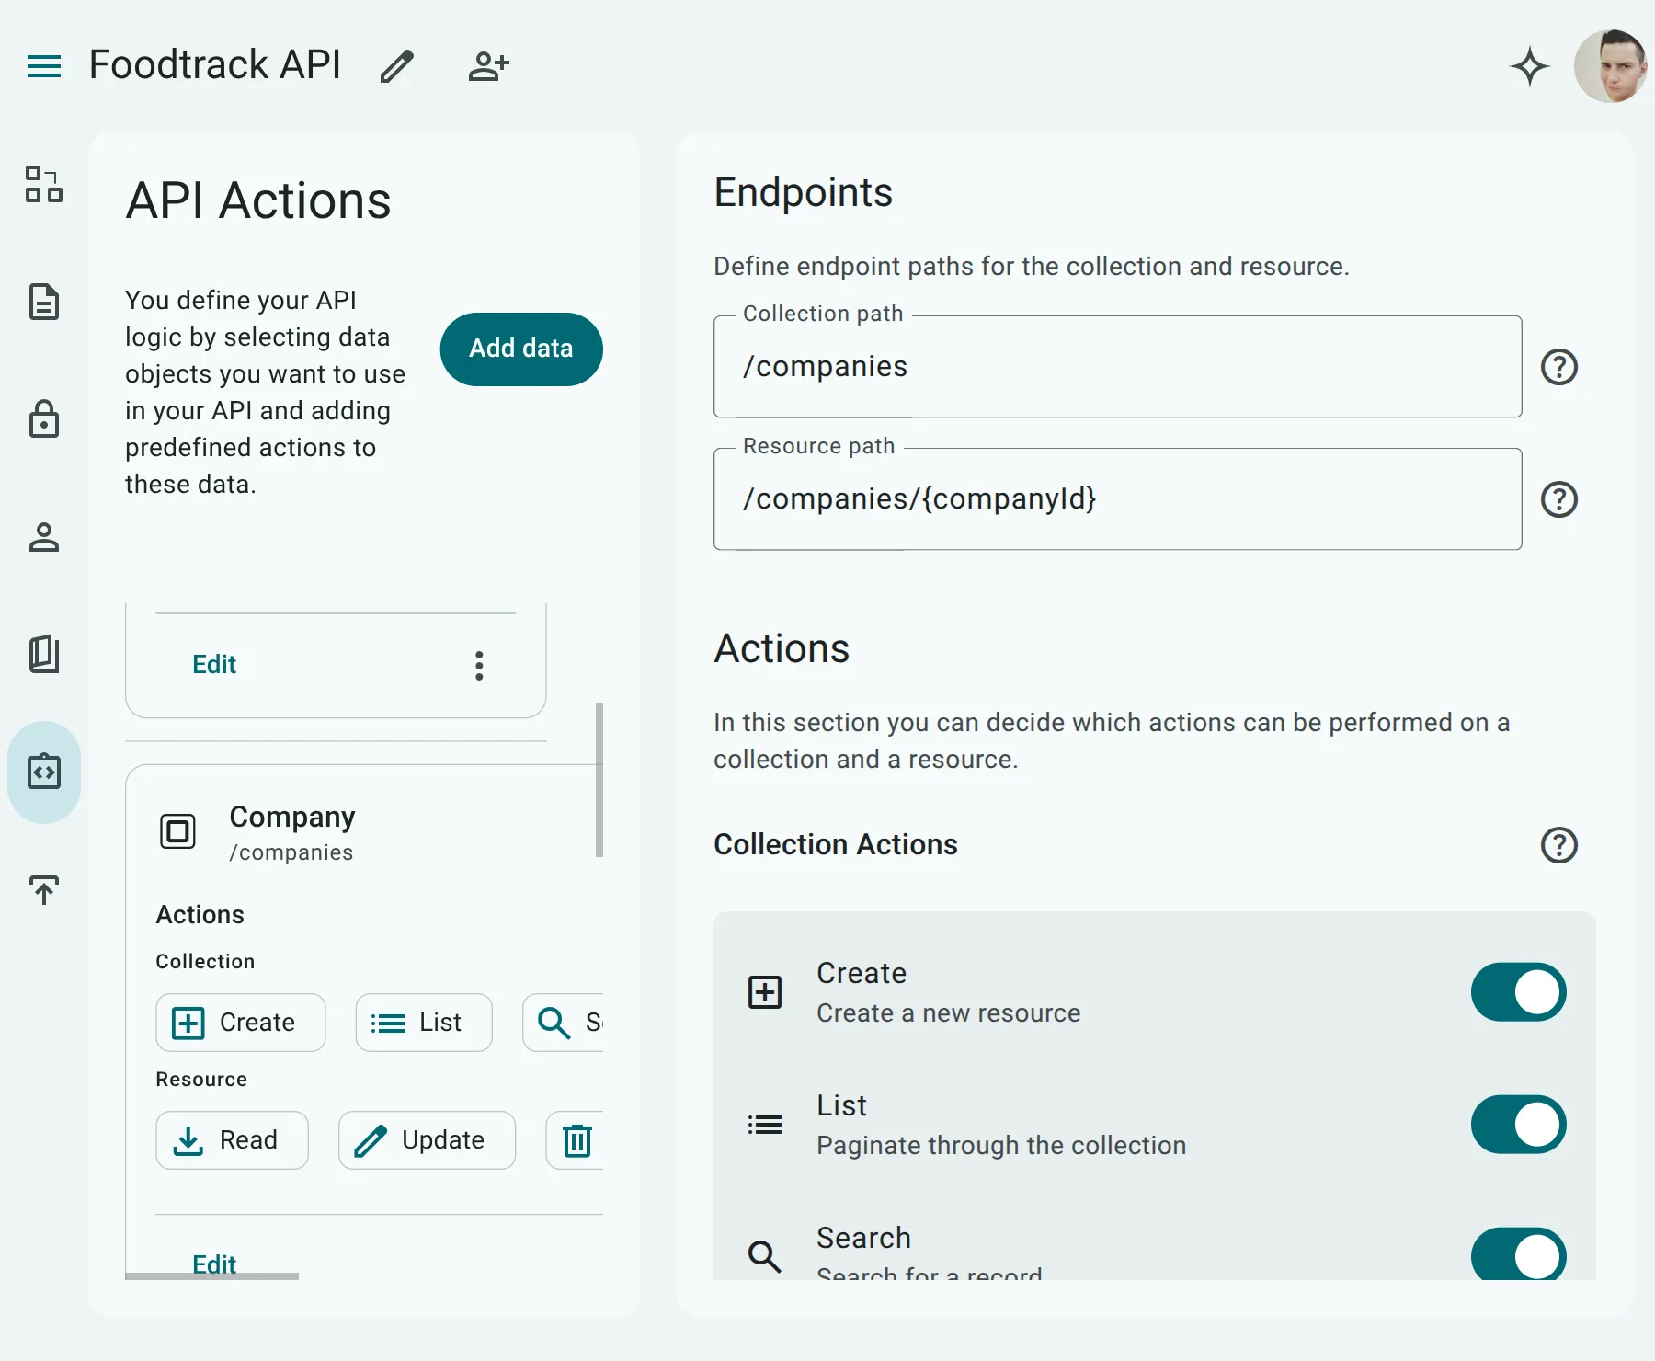
Task: Show help for Collection Actions
Action: 1558,845
